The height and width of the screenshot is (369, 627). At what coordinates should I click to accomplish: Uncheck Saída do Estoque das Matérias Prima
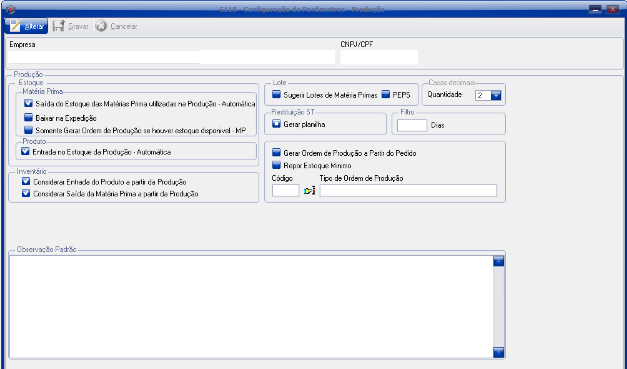(28, 104)
